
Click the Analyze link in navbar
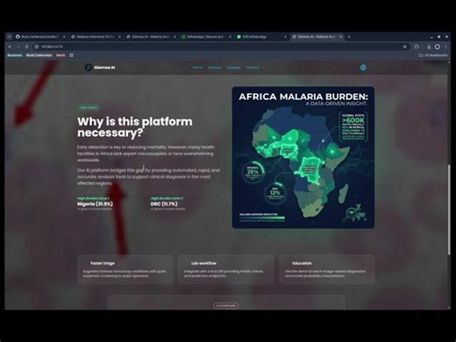pyautogui.click(x=214, y=68)
